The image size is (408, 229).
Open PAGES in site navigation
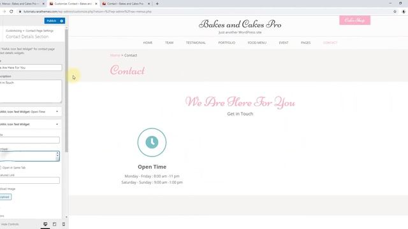point(306,43)
